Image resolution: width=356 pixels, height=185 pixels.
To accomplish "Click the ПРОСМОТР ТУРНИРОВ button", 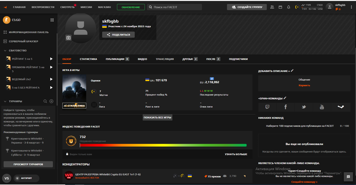I will point(28,164).
